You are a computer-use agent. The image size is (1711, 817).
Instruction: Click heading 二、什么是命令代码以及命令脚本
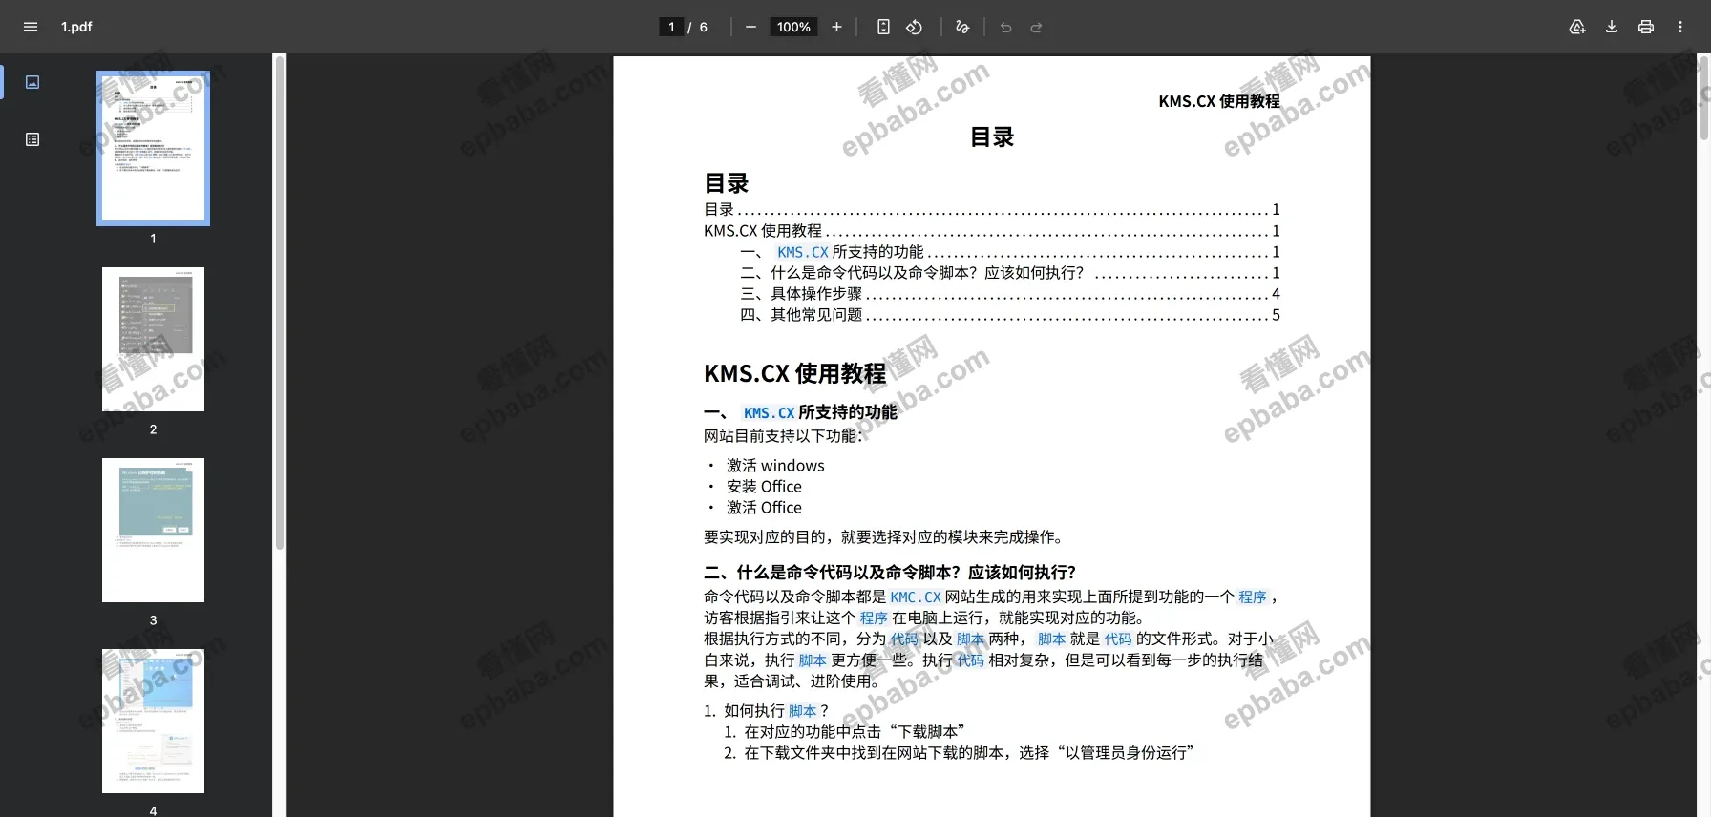click(x=890, y=573)
